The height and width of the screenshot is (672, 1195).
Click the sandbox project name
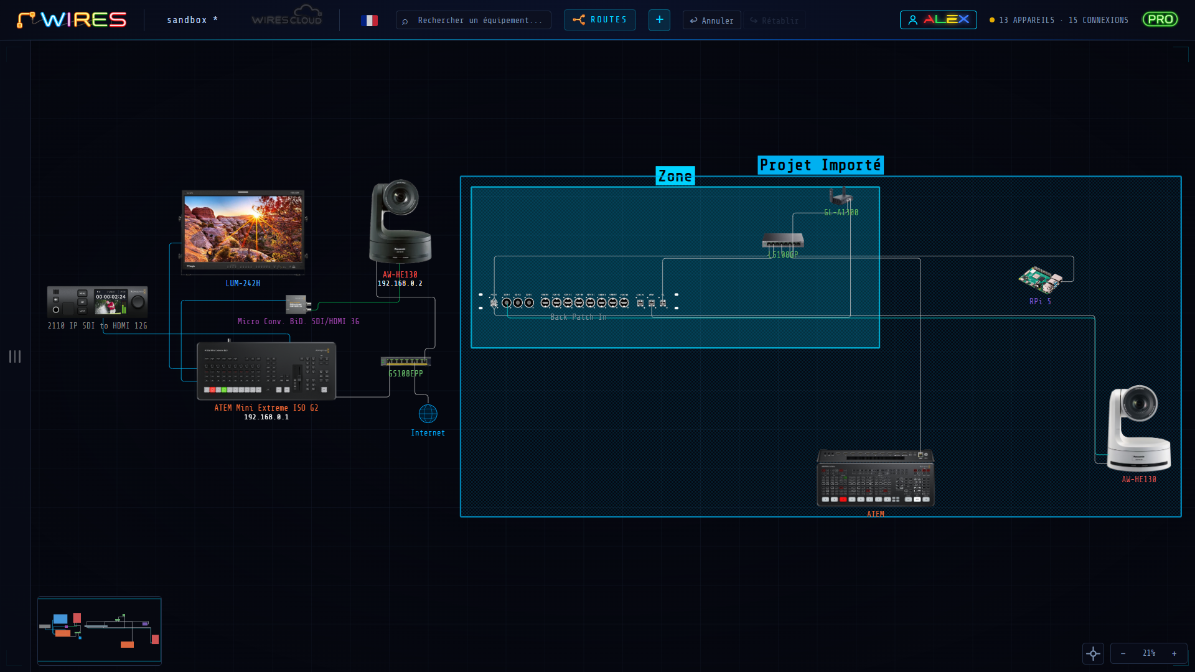pyautogui.click(x=192, y=20)
